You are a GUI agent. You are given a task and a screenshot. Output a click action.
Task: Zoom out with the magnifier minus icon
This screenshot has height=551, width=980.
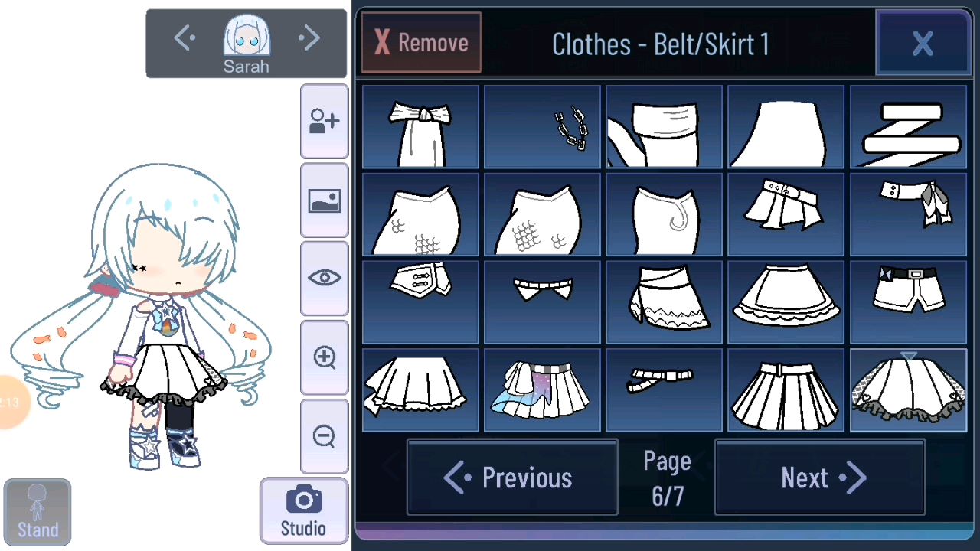325,436
